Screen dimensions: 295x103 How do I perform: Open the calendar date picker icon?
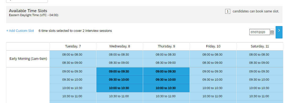tap(272, 32)
